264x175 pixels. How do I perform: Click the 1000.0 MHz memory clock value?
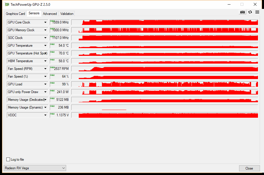click(60, 30)
